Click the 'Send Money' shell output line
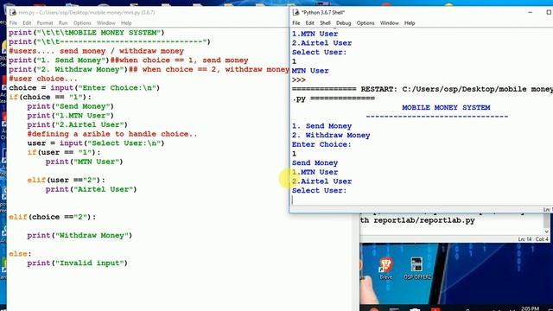Viewport: 553px width, 311px height. [315, 163]
